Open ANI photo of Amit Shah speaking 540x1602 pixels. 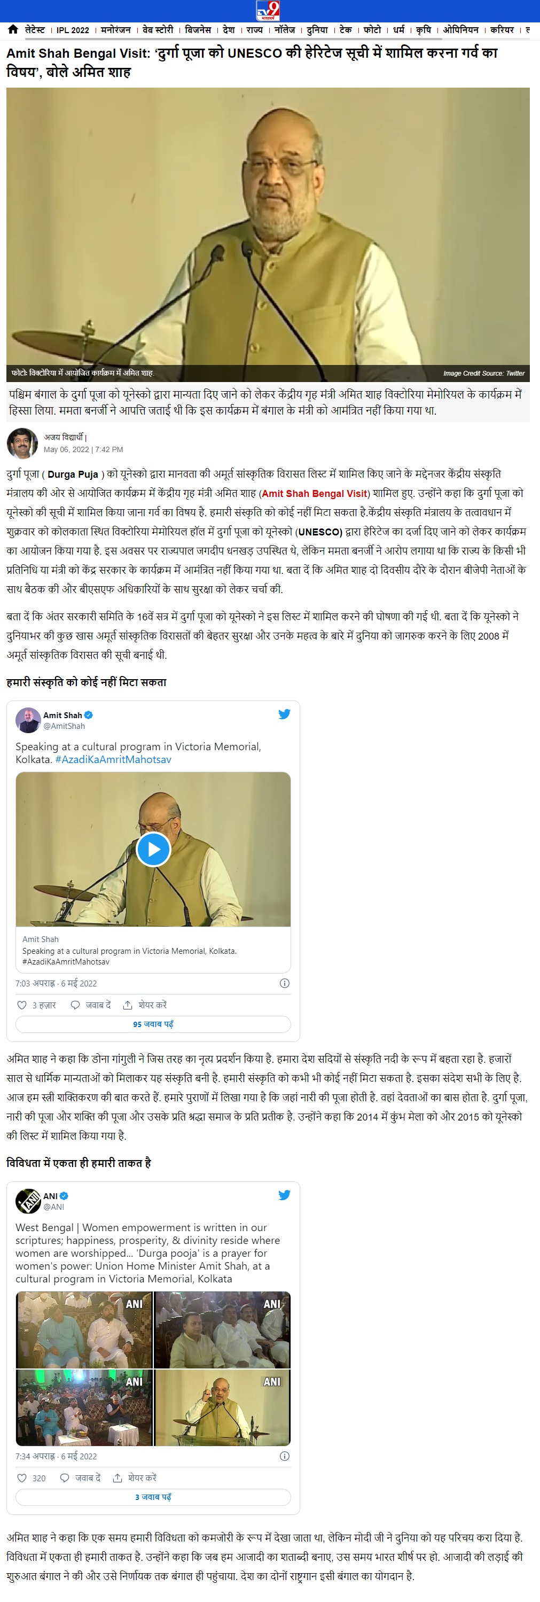[x=222, y=1407]
